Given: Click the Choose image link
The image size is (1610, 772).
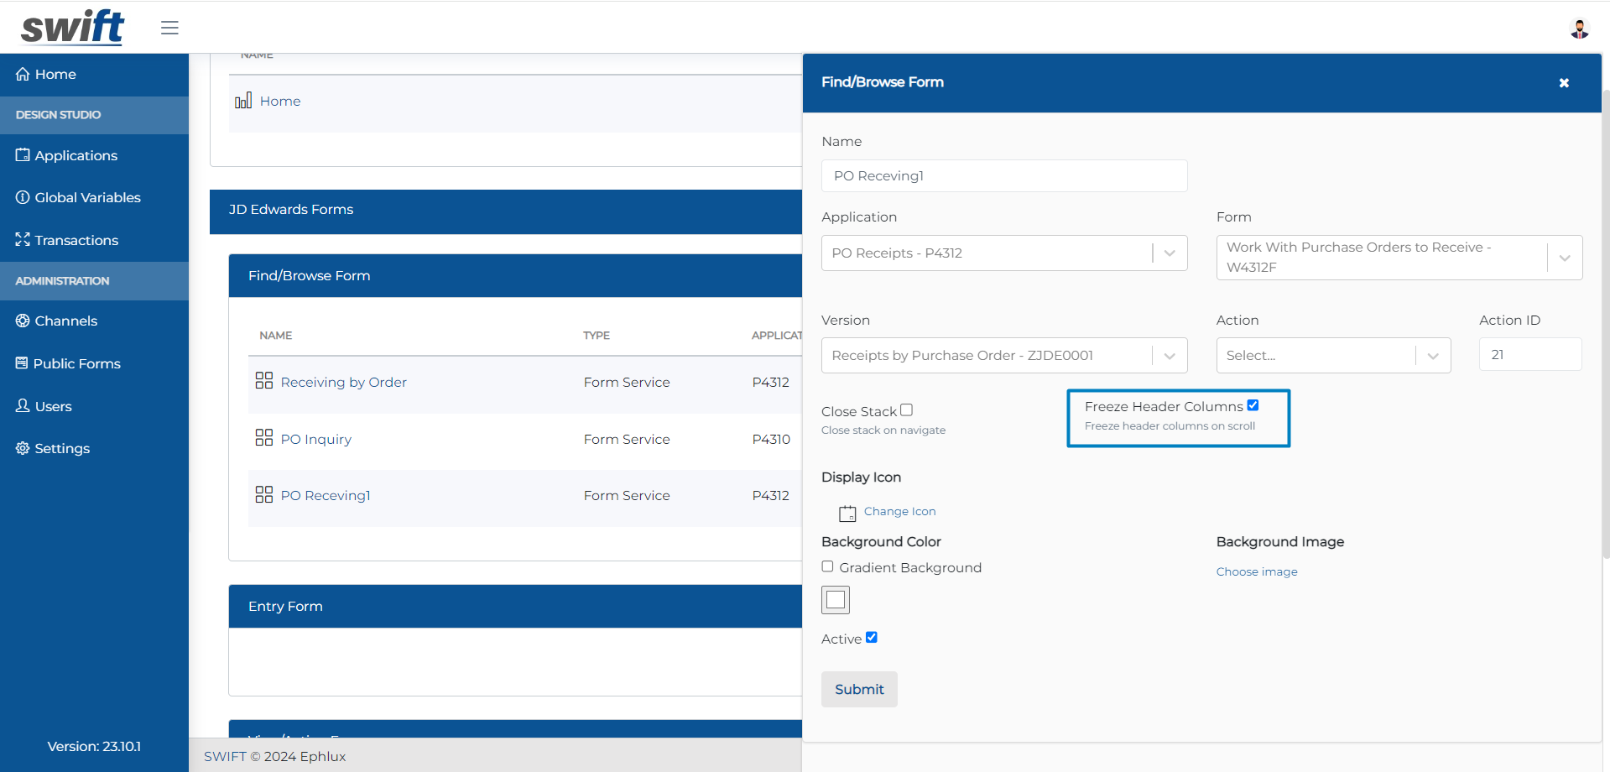Looking at the screenshot, I should 1257,572.
